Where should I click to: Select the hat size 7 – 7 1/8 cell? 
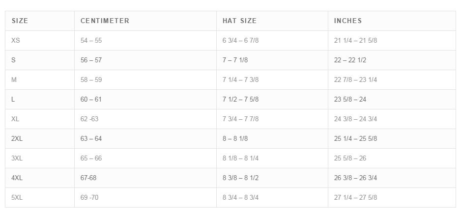point(235,60)
